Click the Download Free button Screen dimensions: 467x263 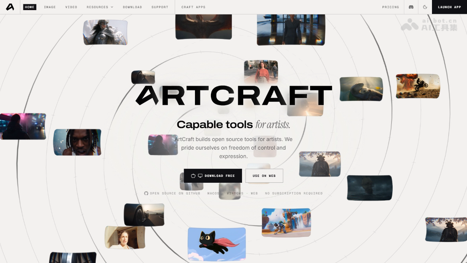[213, 176]
